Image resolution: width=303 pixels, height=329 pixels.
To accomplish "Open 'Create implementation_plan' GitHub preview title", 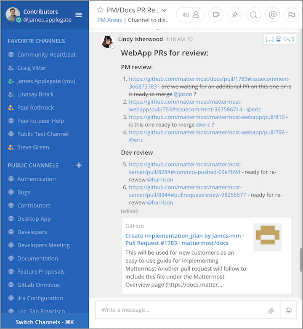I will point(184,239).
